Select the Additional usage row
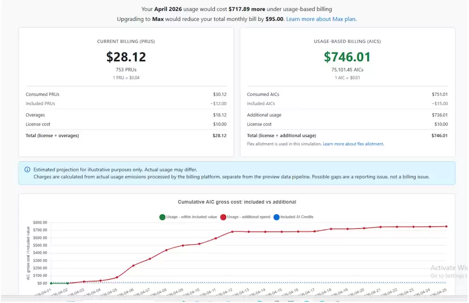The image size is (469, 303). coord(347,115)
